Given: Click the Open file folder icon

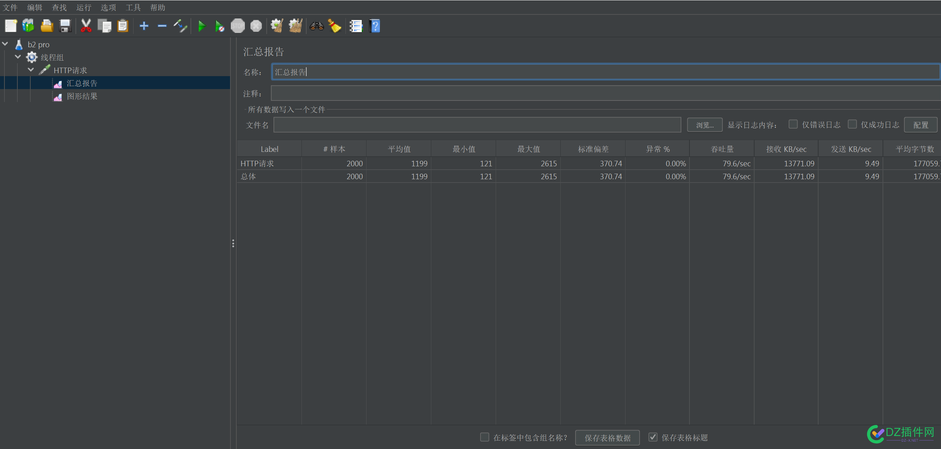Looking at the screenshot, I should click(47, 26).
